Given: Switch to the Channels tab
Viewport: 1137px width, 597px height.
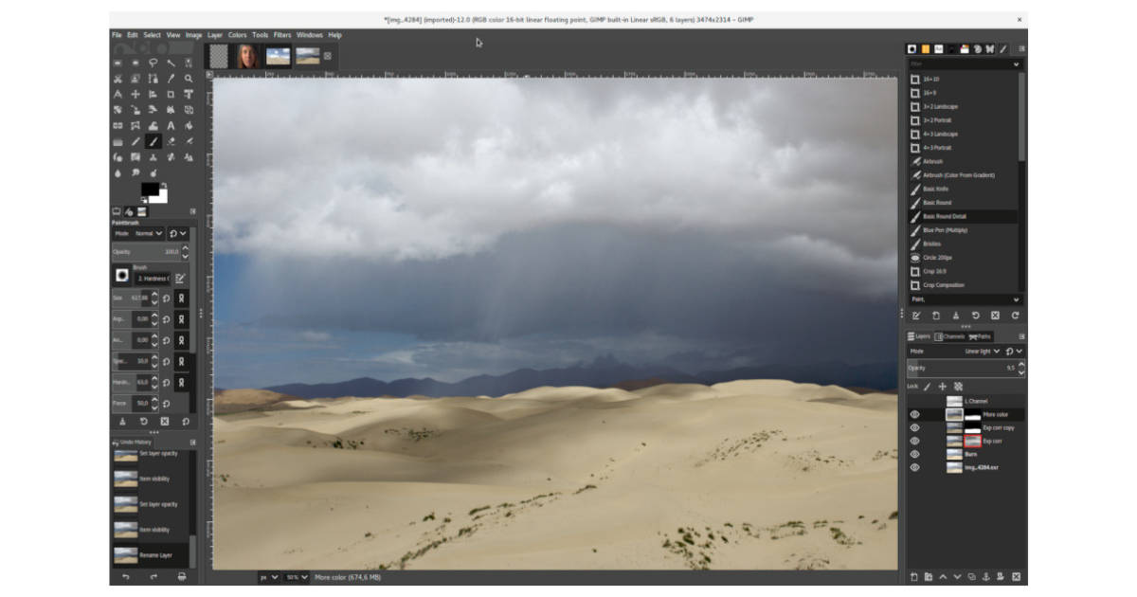Looking at the screenshot, I should coord(950,336).
